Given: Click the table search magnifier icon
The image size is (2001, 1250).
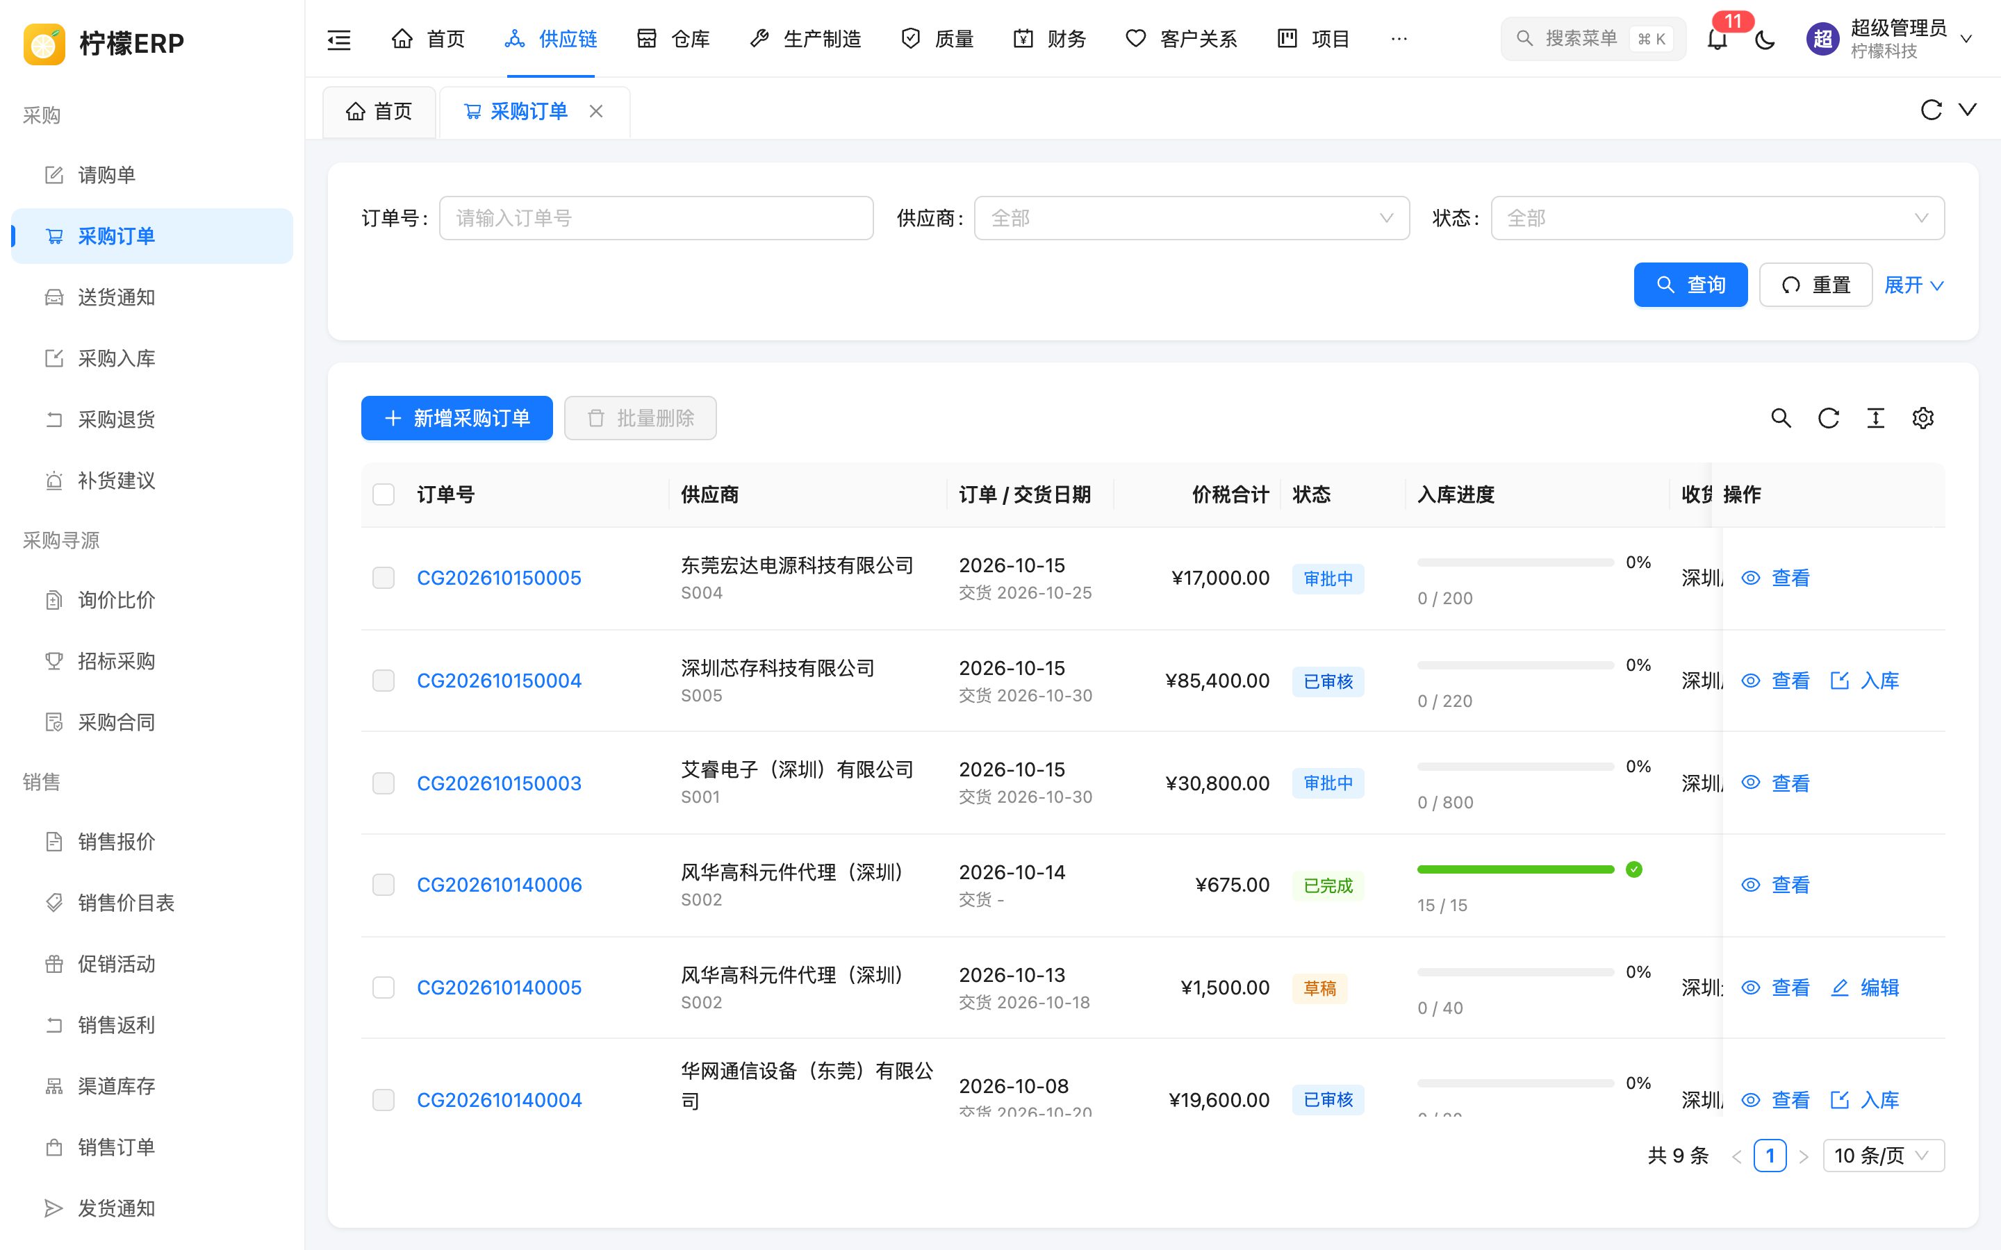Looking at the screenshot, I should coord(1781,418).
